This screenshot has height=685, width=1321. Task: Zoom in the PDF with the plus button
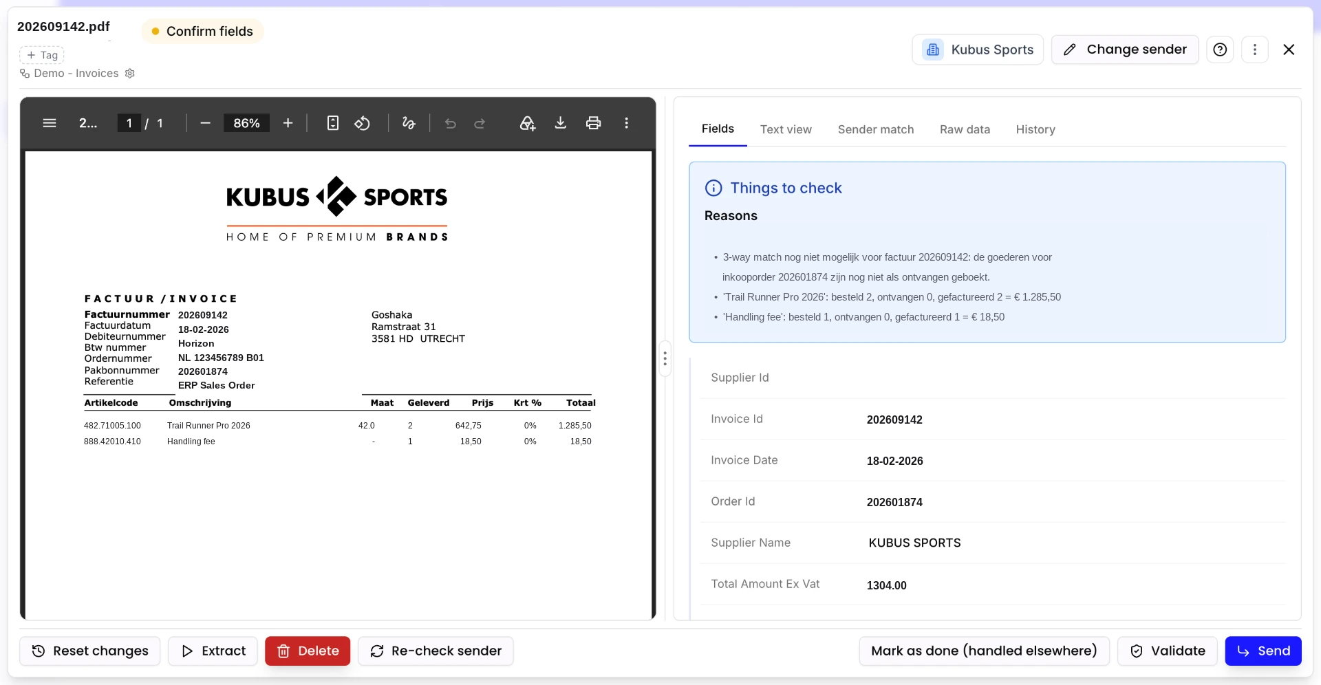point(288,123)
